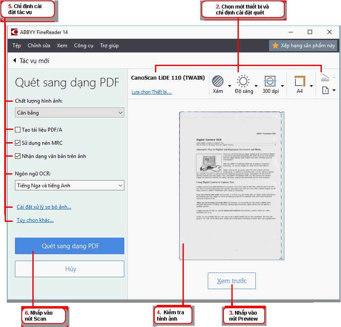Click the flatbed scanner source icon
The width and height of the screenshot is (341, 327).
(325, 78)
